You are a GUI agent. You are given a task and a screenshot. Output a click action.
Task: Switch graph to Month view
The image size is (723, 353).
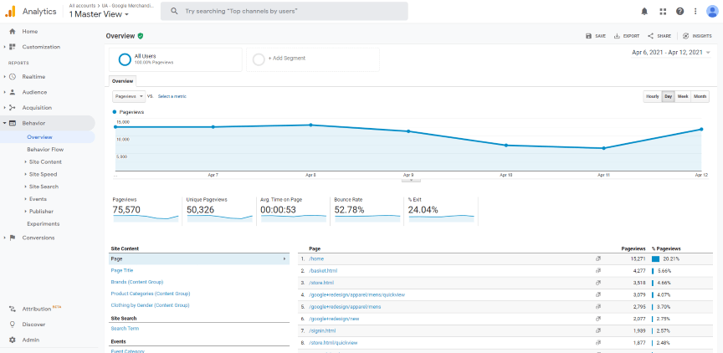700,97
